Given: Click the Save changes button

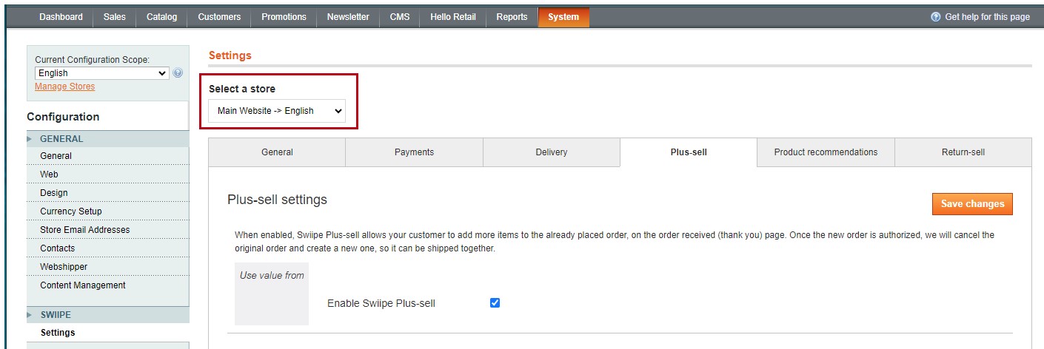Looking at the screenshot, I should (x=972, y=204).
